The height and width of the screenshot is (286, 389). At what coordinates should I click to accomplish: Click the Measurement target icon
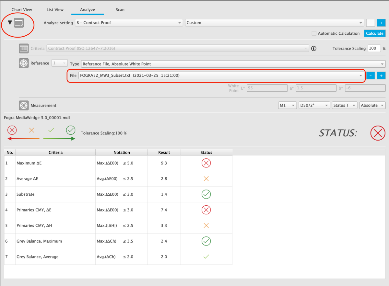click(x=24, y=105)
